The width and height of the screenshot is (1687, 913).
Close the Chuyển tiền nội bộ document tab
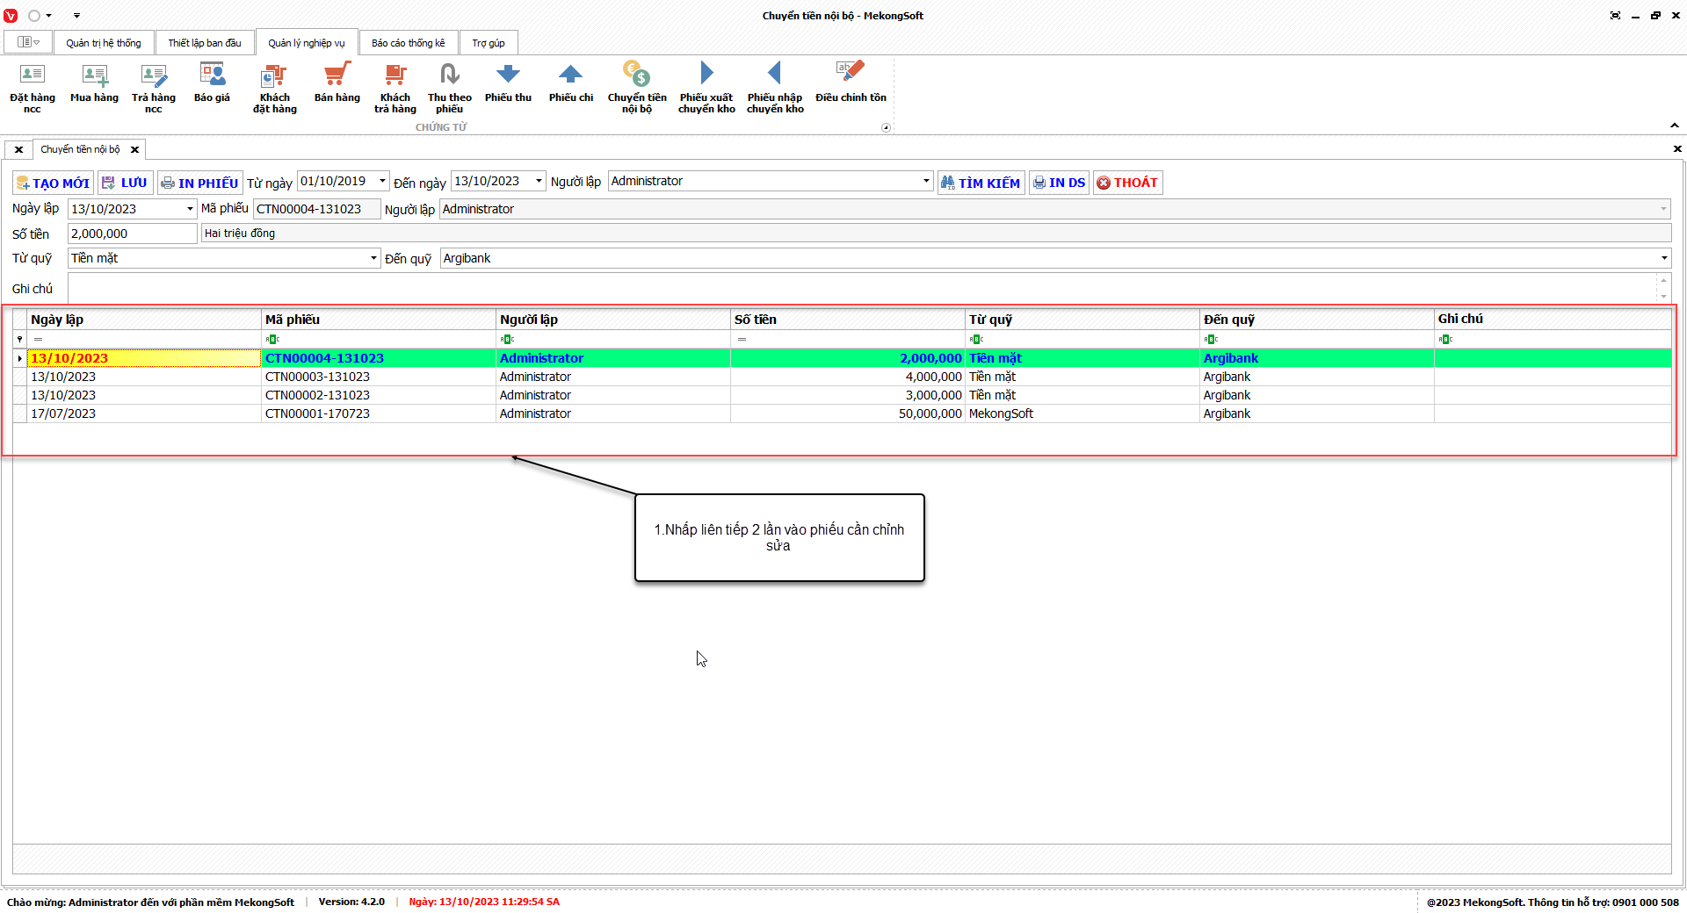click(134, 149)
